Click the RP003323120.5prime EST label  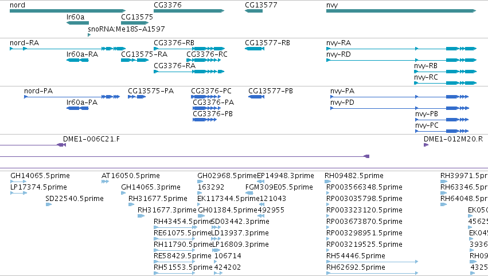point(365,210)
